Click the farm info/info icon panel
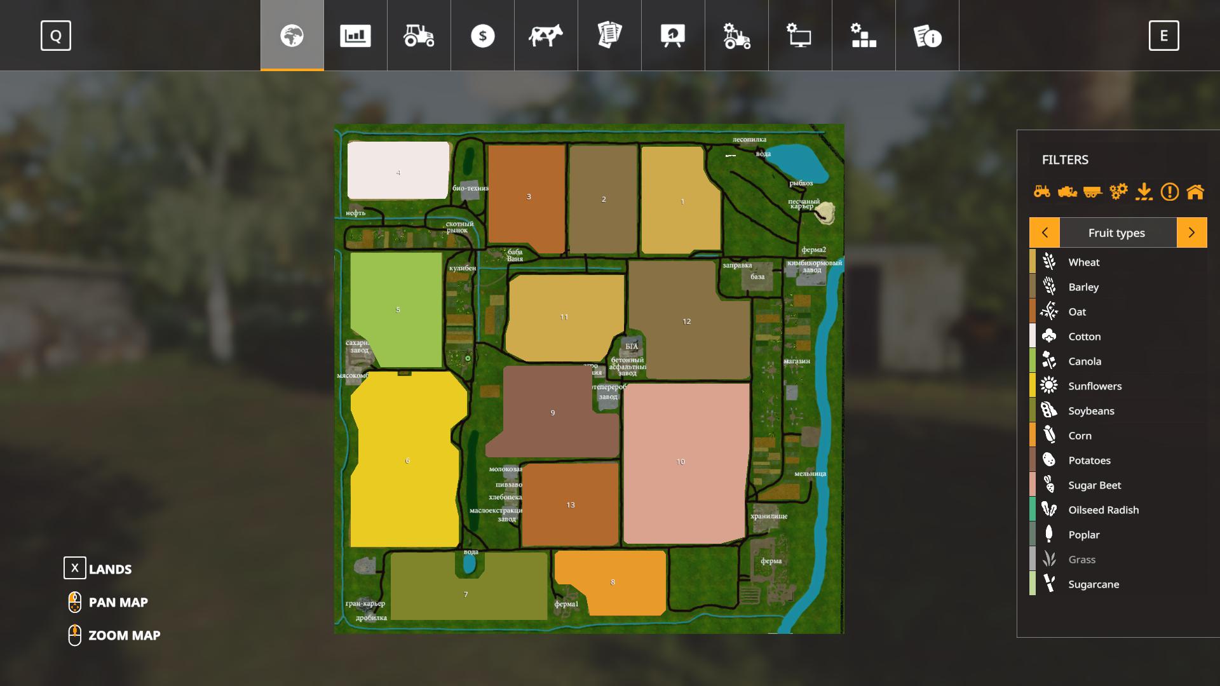Image resolution: width=1220 pixels, height=686 pixels. tap(926, 35)
